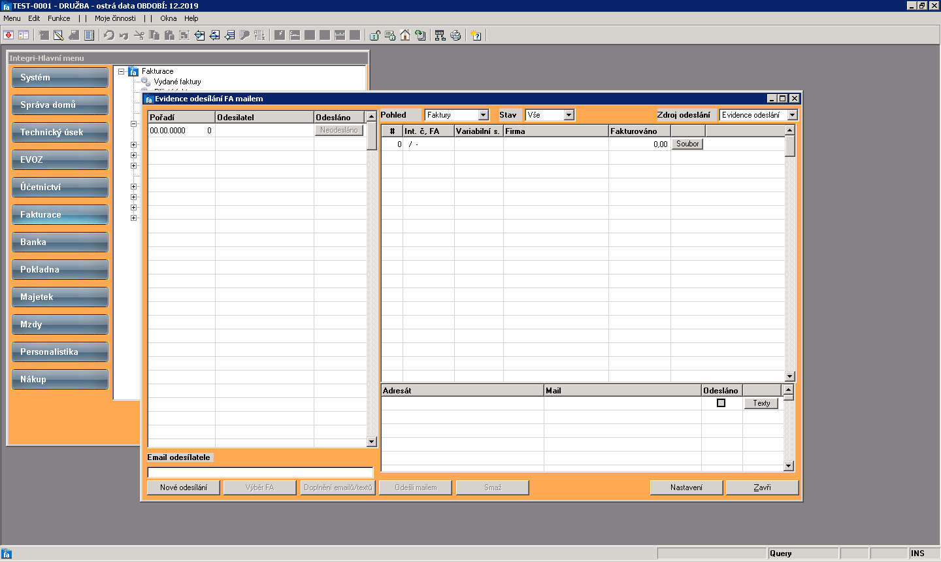Toggle the Odesláno checkbox in recipient row

coord(721,403)
